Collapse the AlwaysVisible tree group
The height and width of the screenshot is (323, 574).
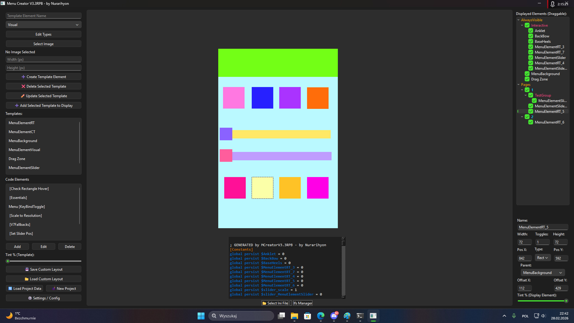pyautogui.click(x=518, y=20)
